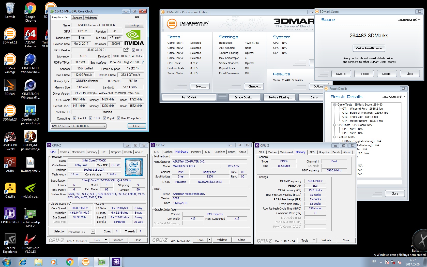
Task: Launch 3DMark 11 from desktop
Action: click(x=10, y=36)
